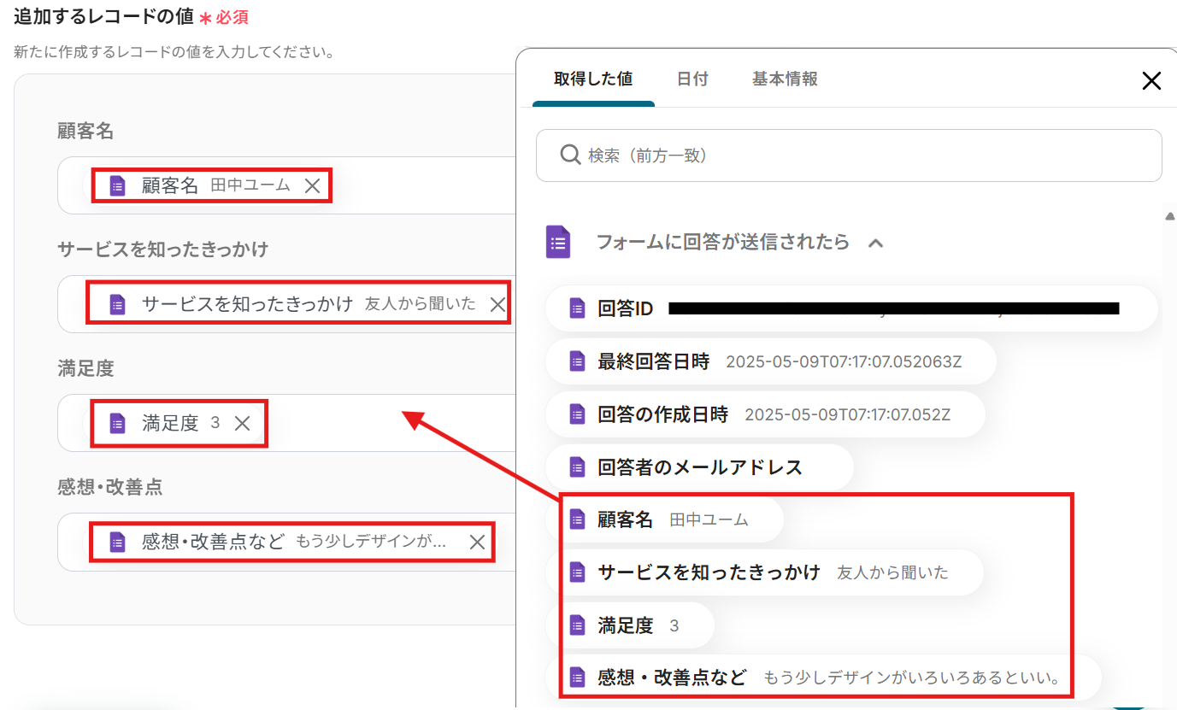
Task: Select the 顧客名 chip in the list
Action: [x=625, y=519]
